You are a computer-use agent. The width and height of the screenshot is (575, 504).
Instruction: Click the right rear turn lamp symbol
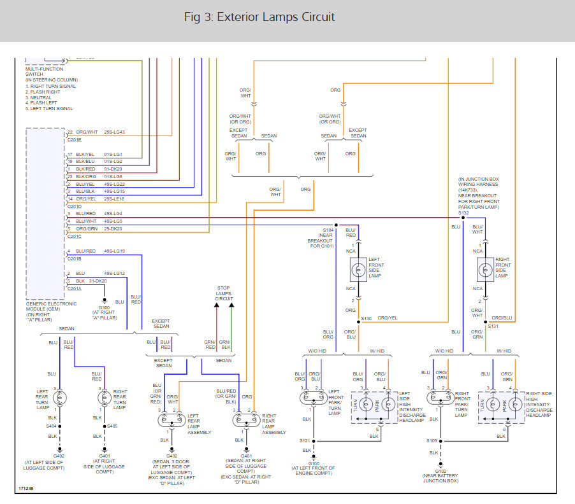[x=105, y=398]
